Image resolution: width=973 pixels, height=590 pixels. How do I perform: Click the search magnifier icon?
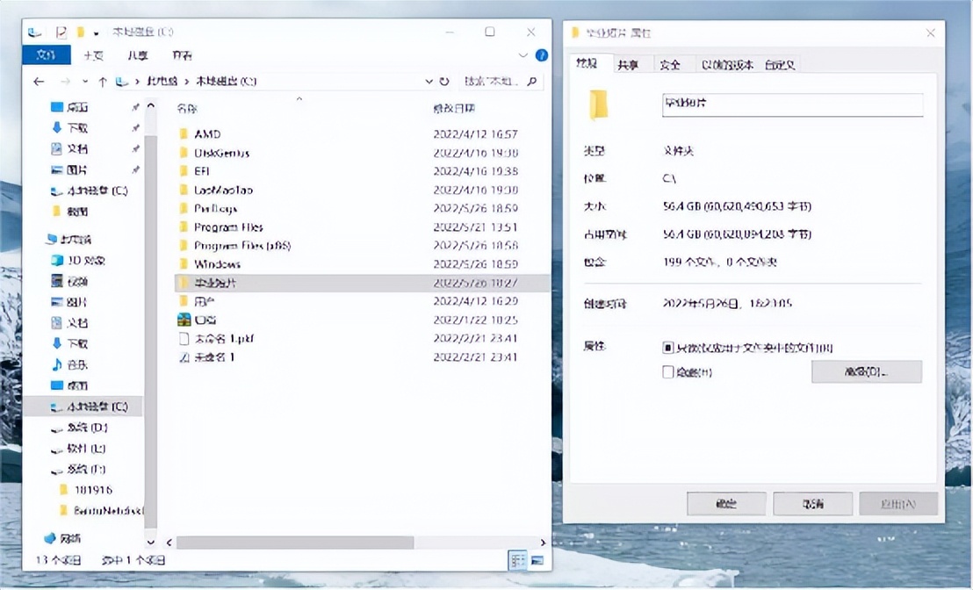coord(533,81)
